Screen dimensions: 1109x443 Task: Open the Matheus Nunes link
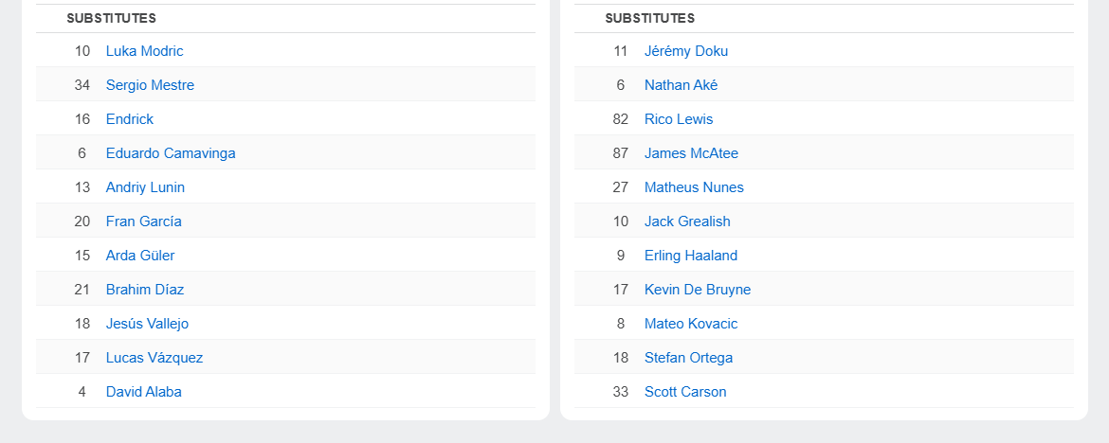point(694,187)
